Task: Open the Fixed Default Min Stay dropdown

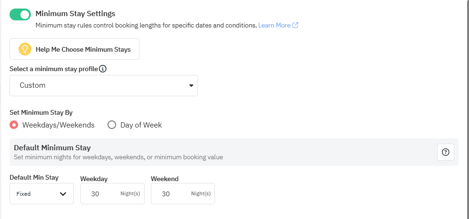Action: 41,193
